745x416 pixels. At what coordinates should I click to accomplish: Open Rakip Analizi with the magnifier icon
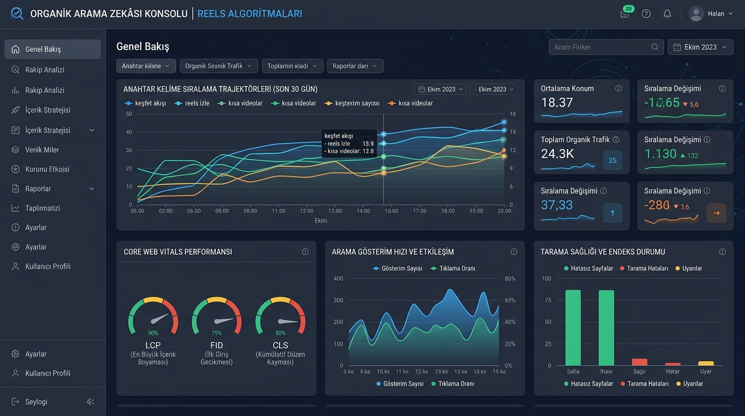(53, 70)
